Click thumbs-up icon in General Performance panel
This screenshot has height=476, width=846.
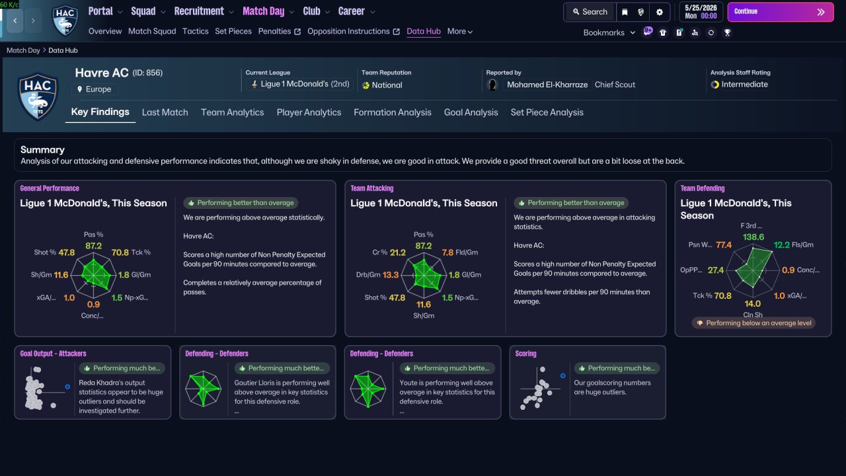click(x=191, y=203)
